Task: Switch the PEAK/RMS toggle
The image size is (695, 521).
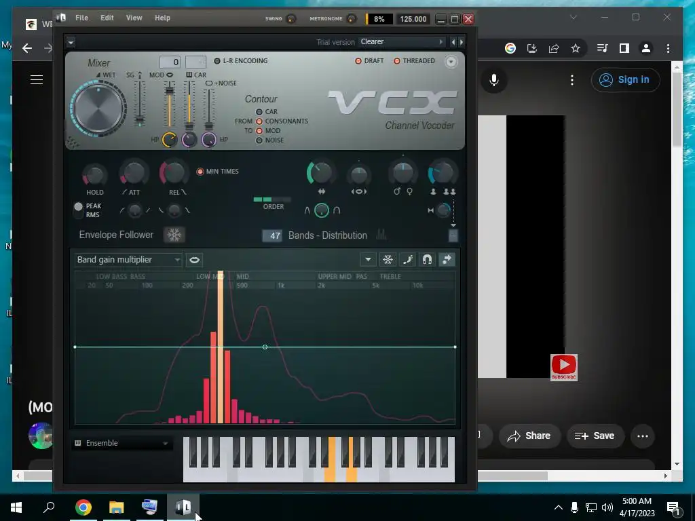Action: click(79, 210)
